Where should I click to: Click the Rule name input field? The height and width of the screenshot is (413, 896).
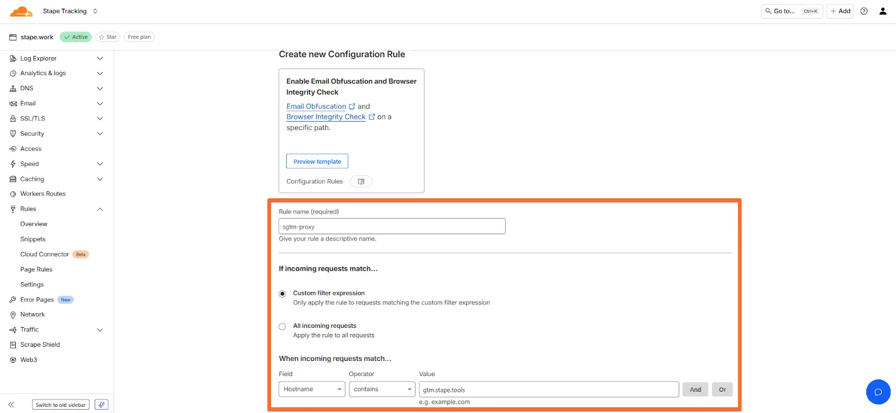click(392, 226)
